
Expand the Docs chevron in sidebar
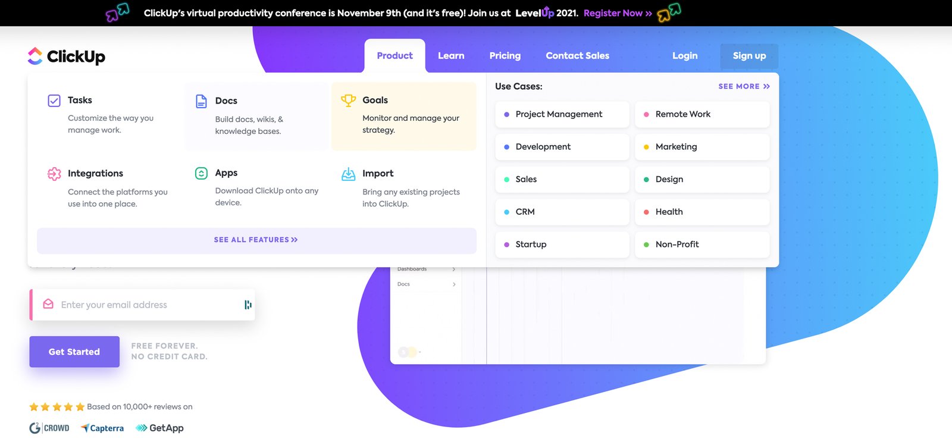[454, 284]
